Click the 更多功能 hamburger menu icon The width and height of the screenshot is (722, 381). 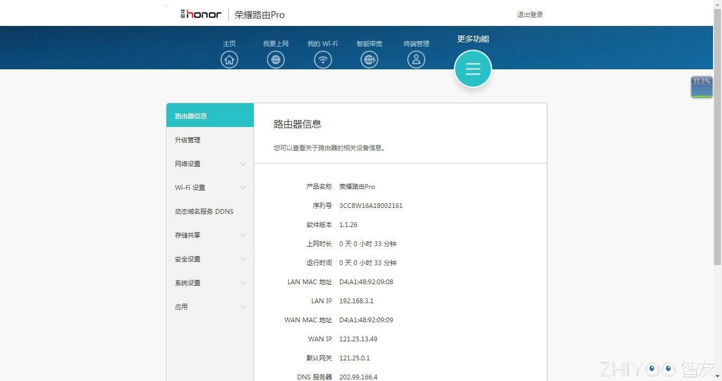pos(473,69)
